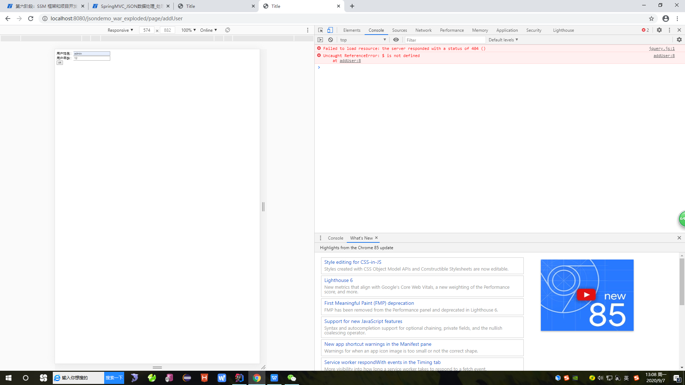Close the DevTools drawer
The image size is (685, 385).
pyautogui.click(x=679, y=238)
